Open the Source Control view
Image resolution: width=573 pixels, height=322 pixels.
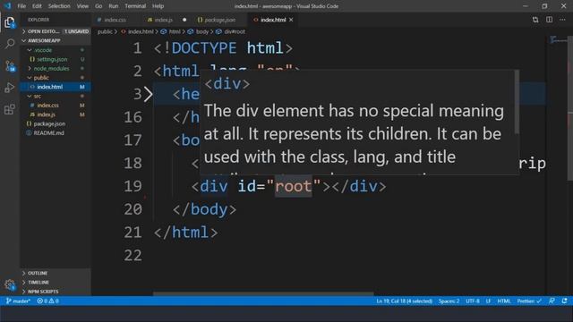click(10, 66)
